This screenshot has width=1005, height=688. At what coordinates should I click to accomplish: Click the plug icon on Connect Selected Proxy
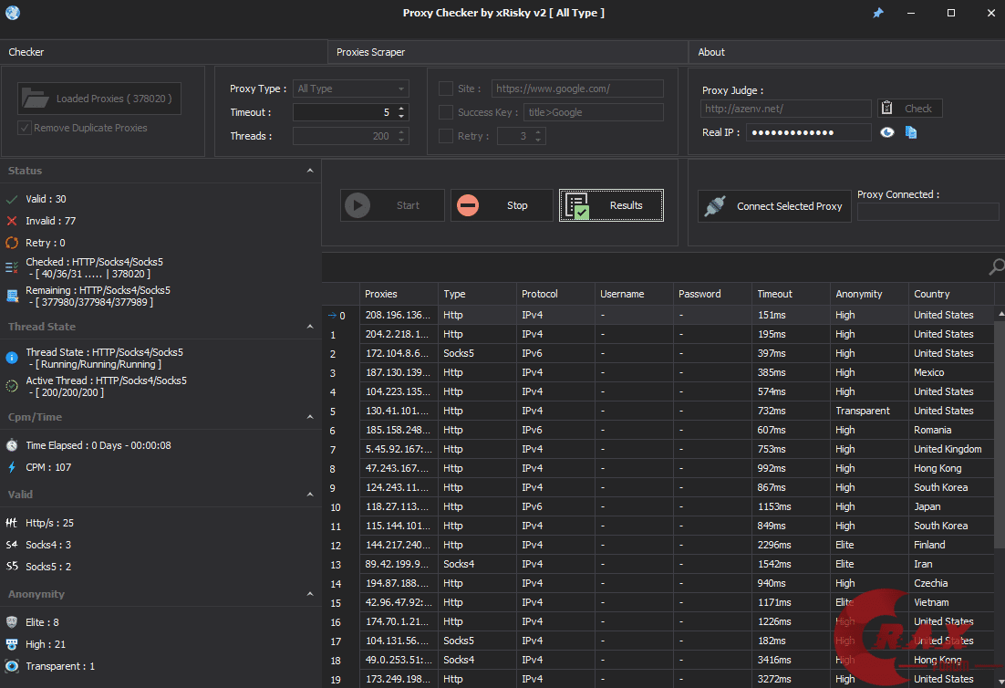(714, 206)
